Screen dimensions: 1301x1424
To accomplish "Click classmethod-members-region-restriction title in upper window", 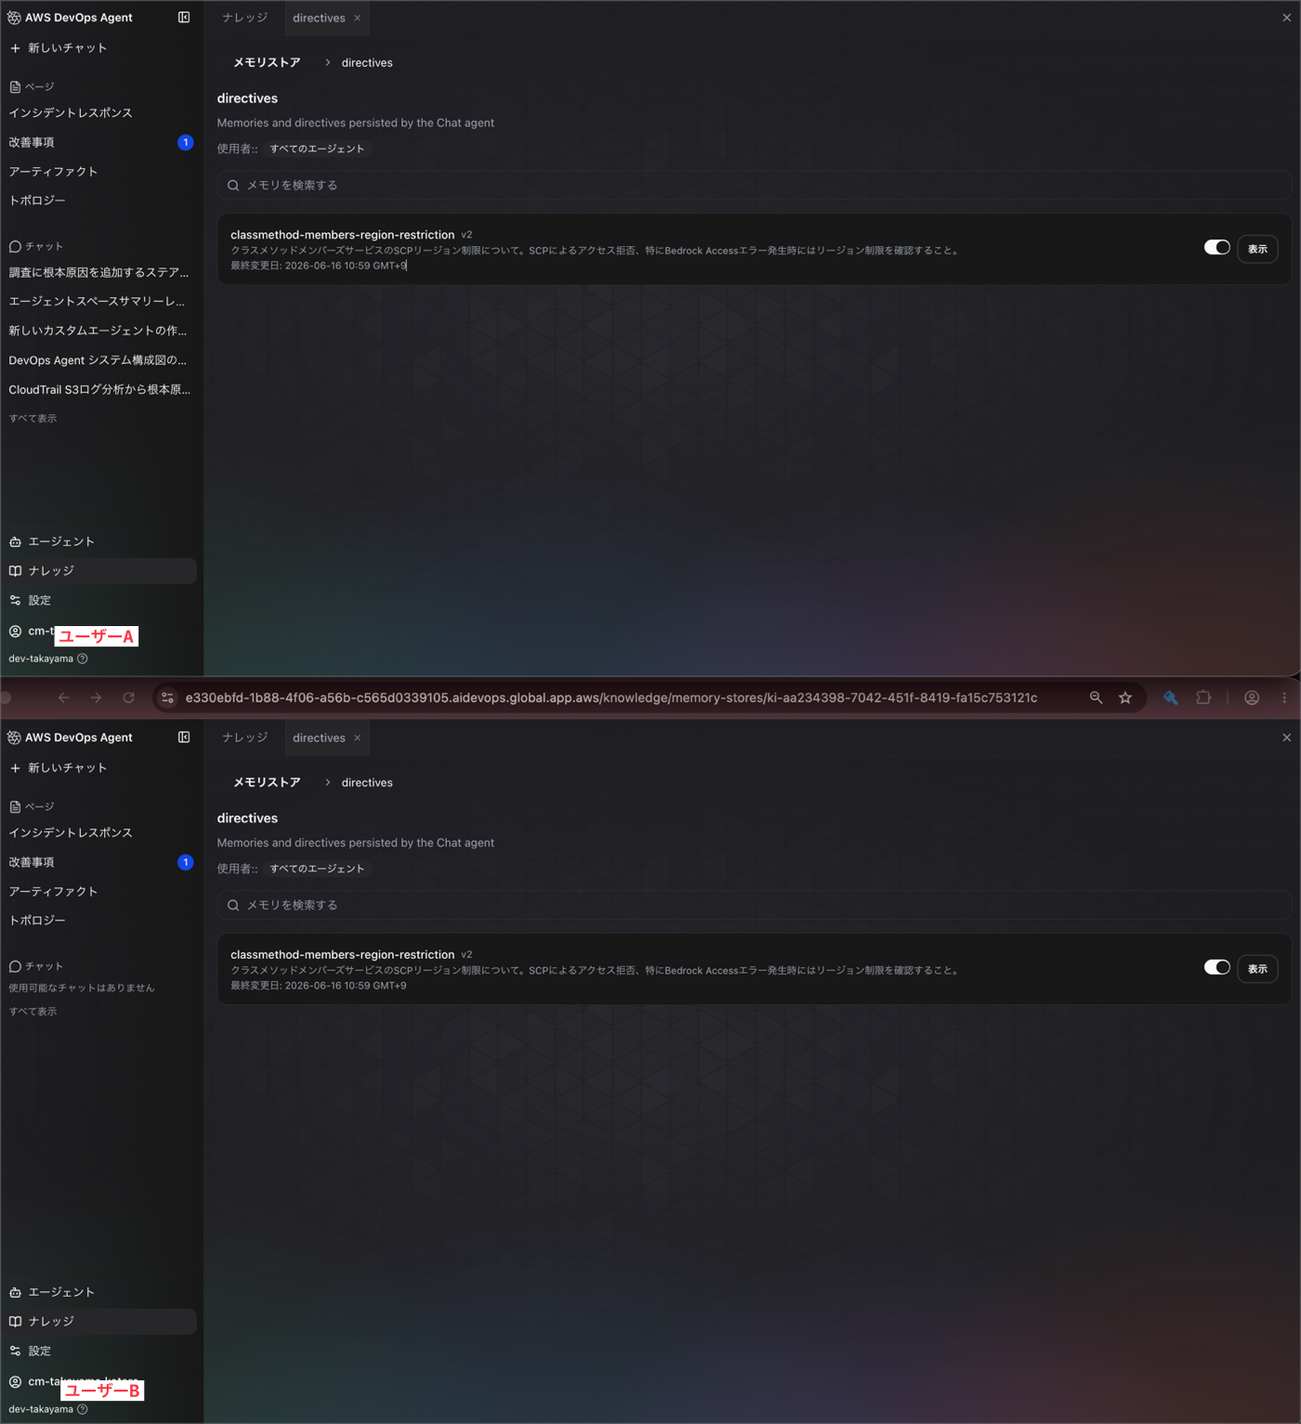I will [342, 235].
